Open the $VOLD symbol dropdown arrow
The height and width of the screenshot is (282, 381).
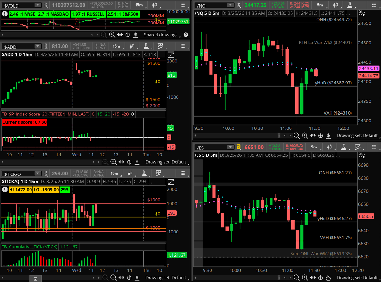pos(38,5)
